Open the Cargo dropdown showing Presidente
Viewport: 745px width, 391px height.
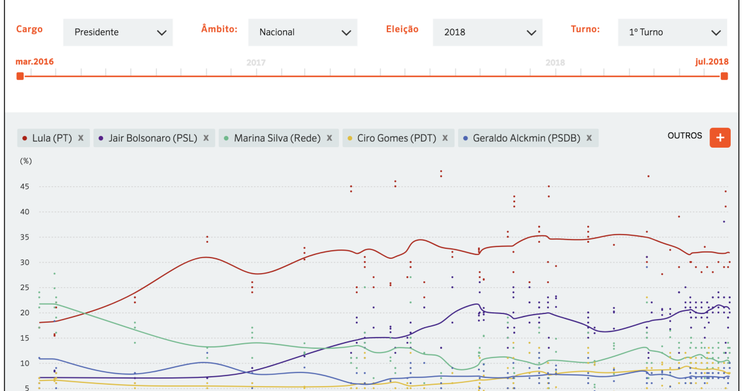tap(118, 32)
